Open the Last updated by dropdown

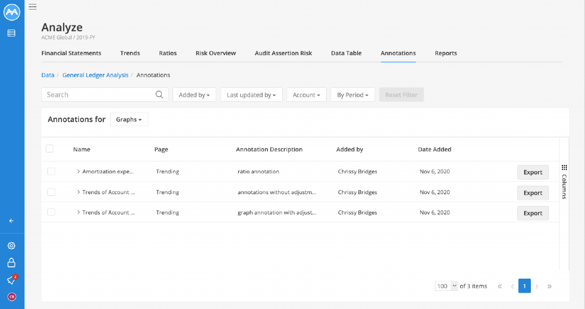point(252,95)
